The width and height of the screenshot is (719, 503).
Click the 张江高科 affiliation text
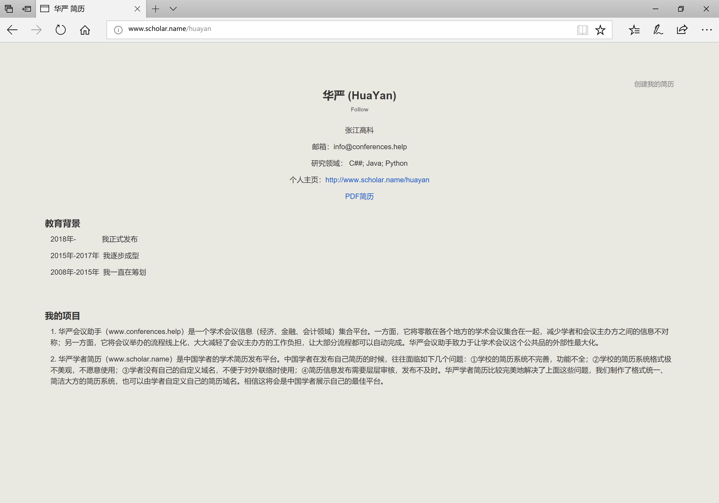359,130
